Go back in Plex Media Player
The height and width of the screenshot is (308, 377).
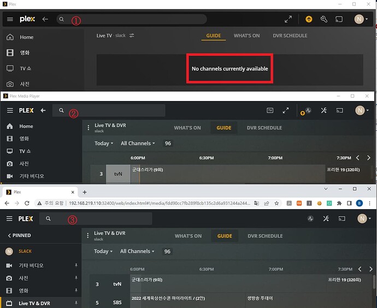(x=43, y=110)
